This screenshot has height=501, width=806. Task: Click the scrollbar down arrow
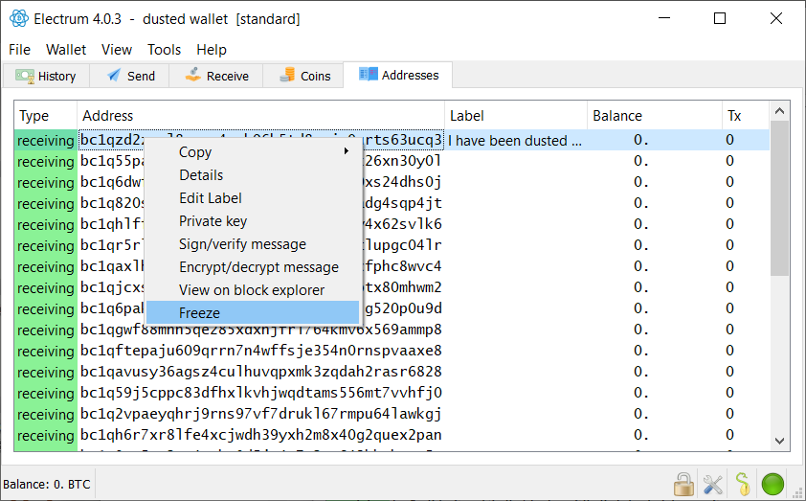pyautogui.click(x=779, y=442)
